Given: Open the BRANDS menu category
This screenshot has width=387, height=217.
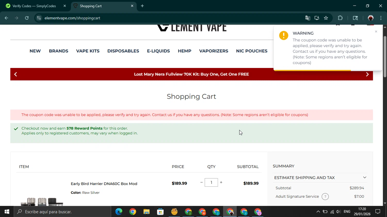Looking at the screenshot, I should (x=59, y=51).
